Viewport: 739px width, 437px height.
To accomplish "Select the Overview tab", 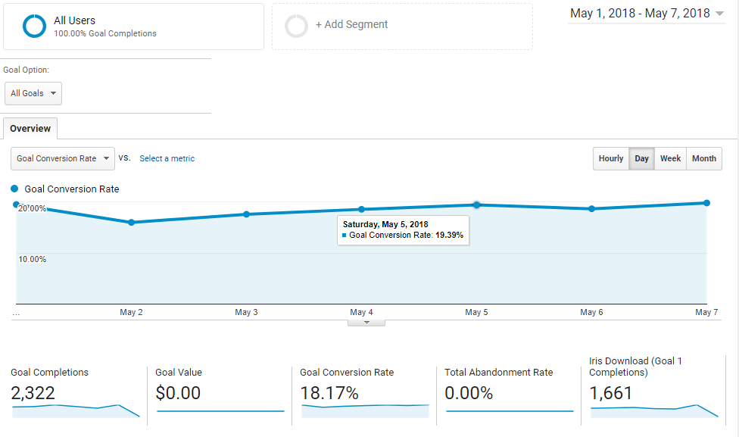I will click(x=30, y=129).
